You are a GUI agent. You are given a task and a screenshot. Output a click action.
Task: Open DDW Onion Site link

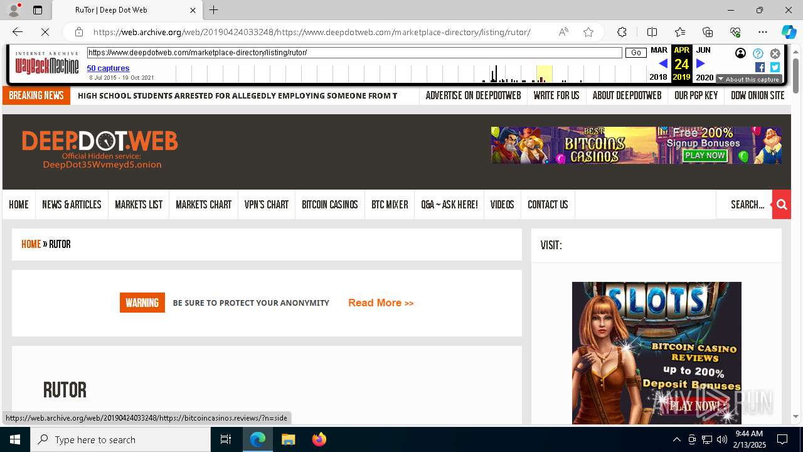pyautogui.click(x=757, y=95)
